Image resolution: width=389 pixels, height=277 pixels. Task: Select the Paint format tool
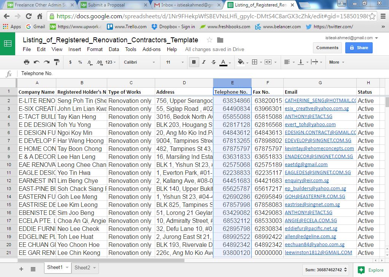click(x=57, y=62)
